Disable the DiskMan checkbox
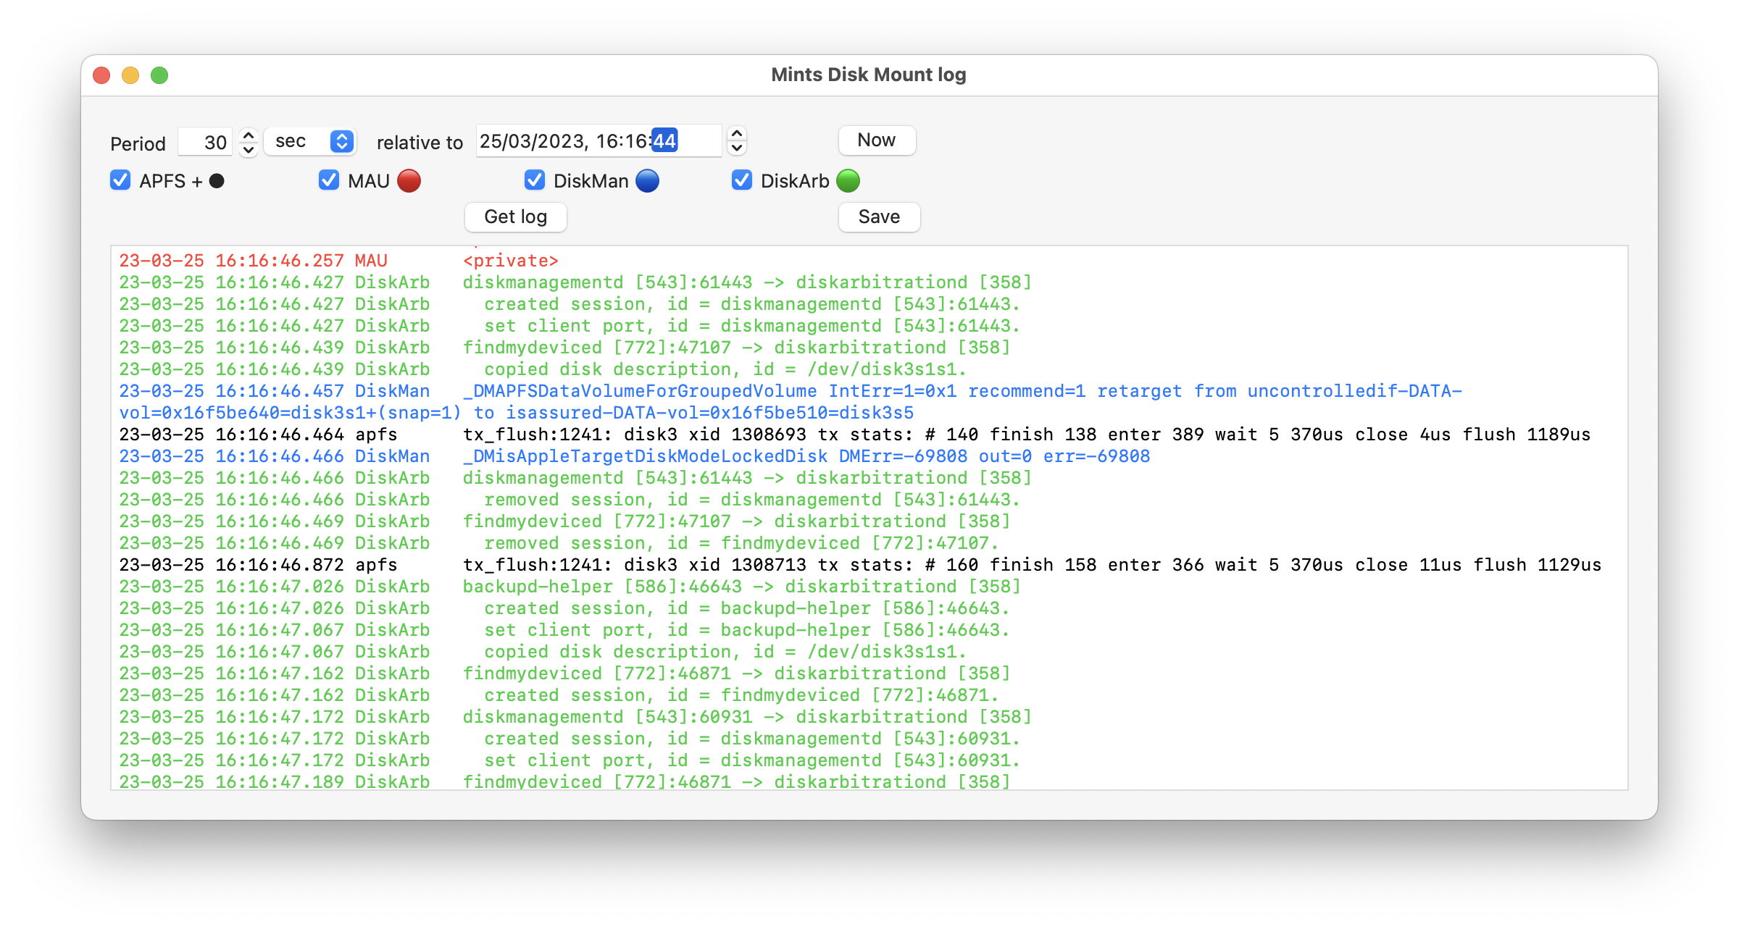1739x927 pixels. (x=535, y=180)
